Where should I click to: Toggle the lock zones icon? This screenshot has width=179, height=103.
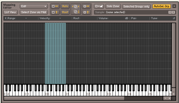click(x=99, y=6)
